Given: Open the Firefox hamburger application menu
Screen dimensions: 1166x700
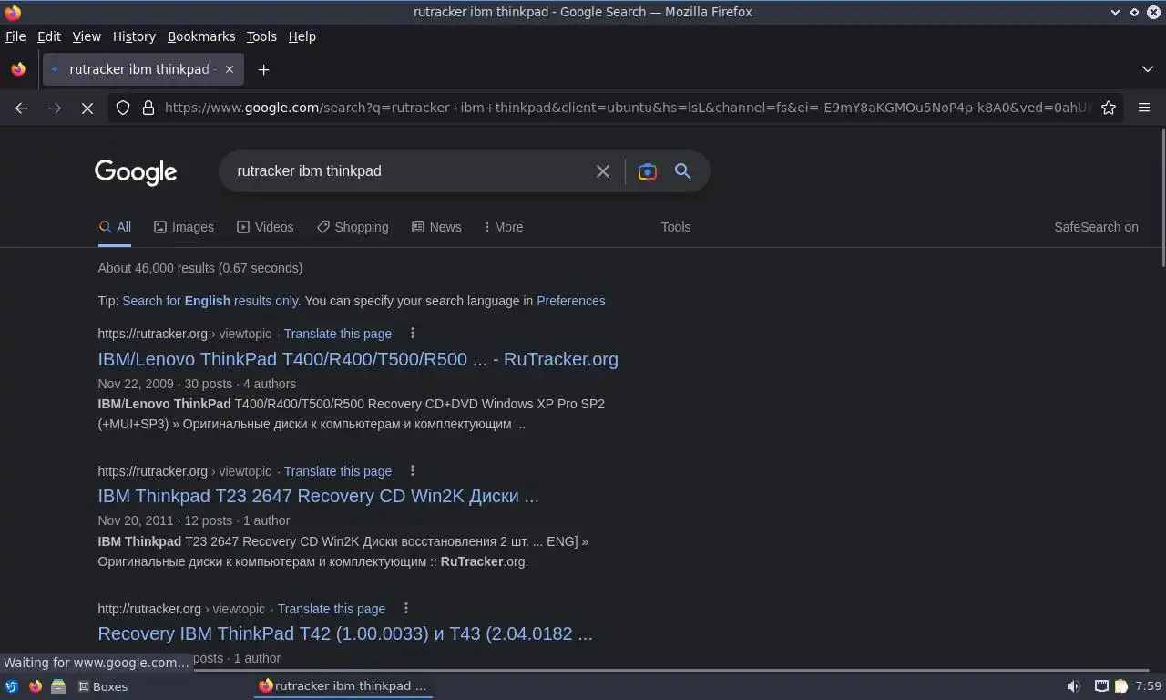Looking at the screenshot, I should coord(1144,108).
